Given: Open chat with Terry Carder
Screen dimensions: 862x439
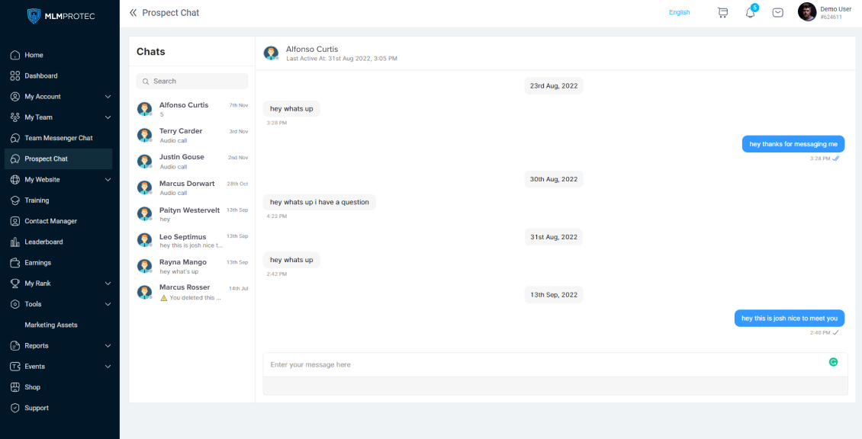Looking at the screenshot, I should 192,135.
